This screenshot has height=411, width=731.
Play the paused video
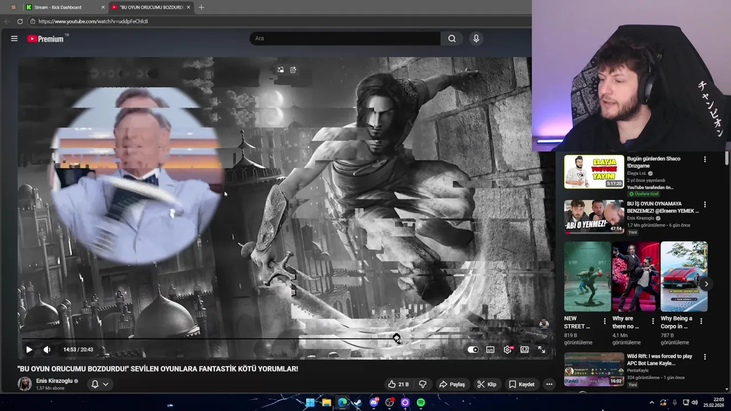29,349
